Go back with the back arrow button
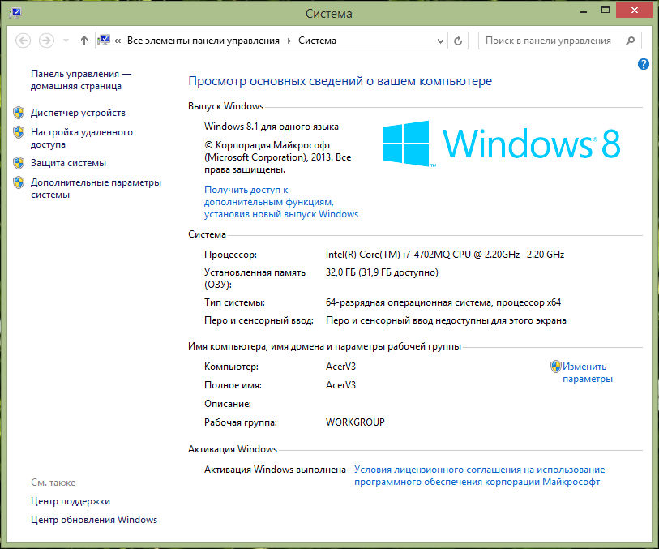 tap(24, 41)
